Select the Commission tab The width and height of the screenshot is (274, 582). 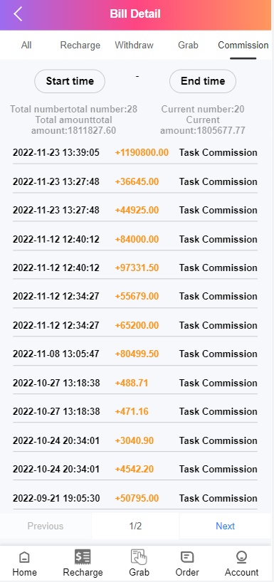pos(243,46)
